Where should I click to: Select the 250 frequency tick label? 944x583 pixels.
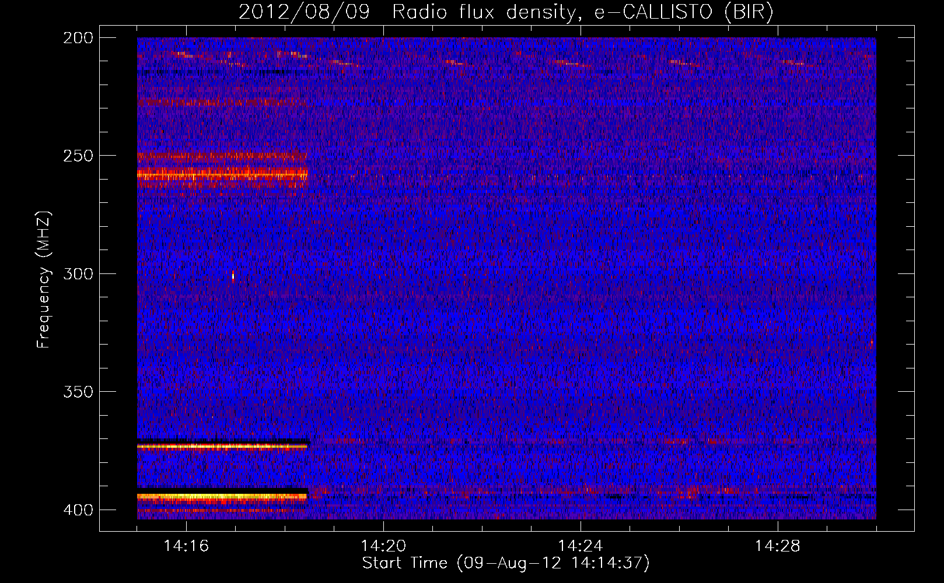[78, 156]
